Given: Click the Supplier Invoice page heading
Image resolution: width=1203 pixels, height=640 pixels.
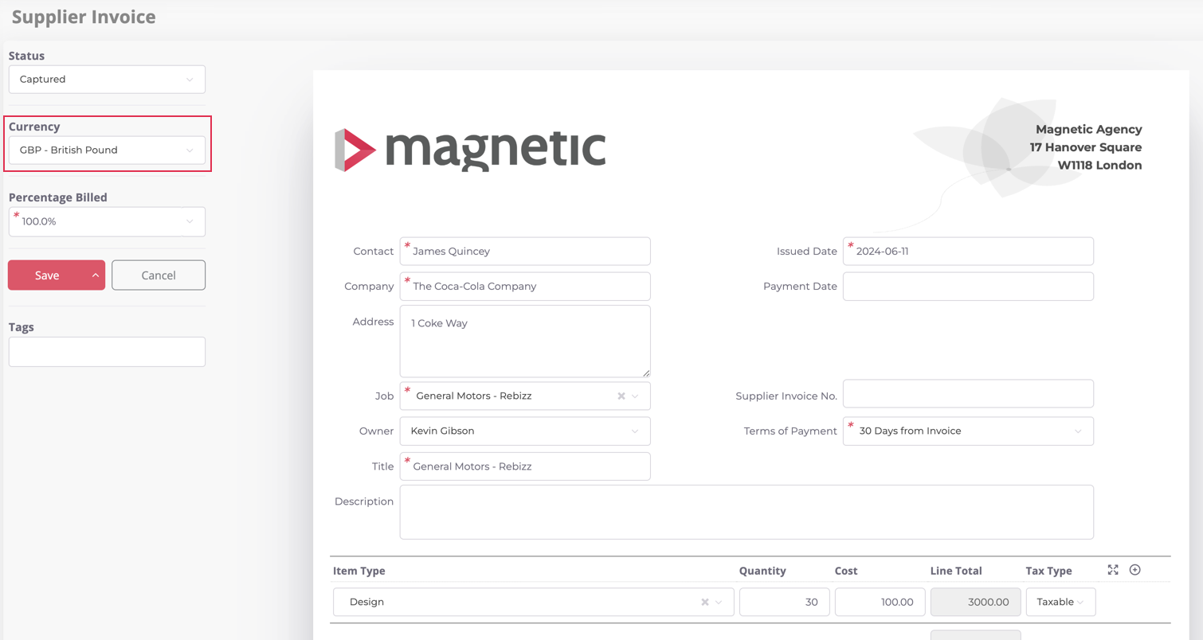Looking at the screenshot, I should [84, 17].
